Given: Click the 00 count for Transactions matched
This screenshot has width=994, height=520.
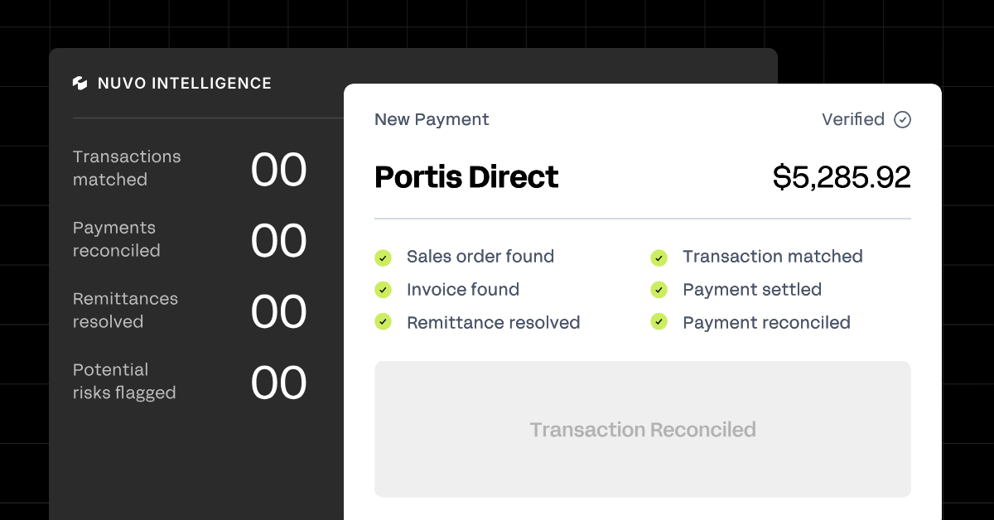Looking at the screenshot, I should 279,170.
